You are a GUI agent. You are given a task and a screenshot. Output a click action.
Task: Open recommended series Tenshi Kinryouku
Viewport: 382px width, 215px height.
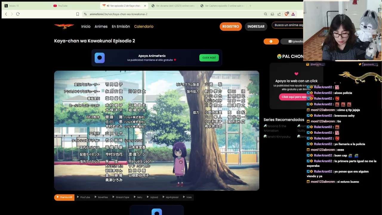pos(277,136)
